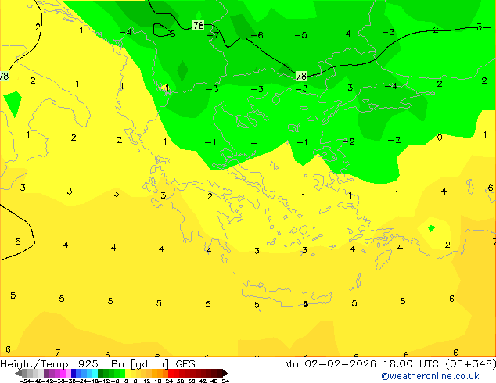This screenshot has height=383, width=496.
Task: Click the 78 contour label at the map's center
Action: pos(301,76)
